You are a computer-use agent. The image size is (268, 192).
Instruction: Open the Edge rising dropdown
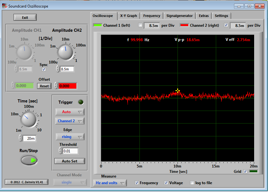70,137
